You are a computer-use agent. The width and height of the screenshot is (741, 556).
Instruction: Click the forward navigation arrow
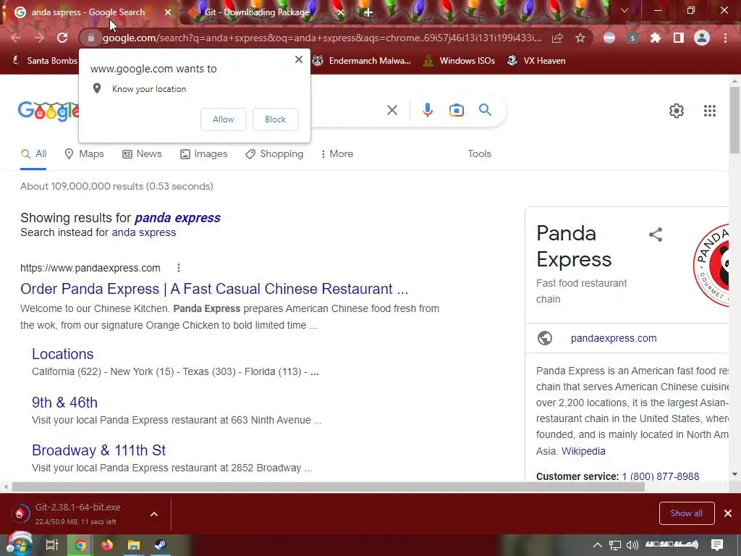click(39, 38)
